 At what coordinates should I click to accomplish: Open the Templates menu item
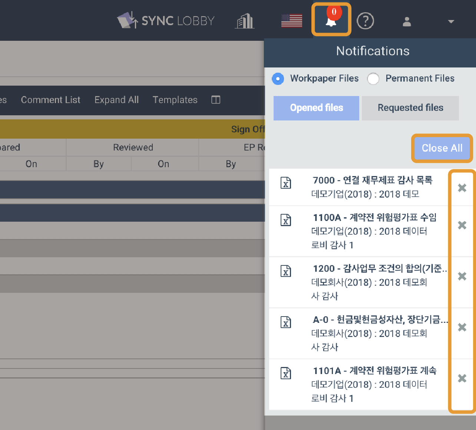tap(175, 100)
